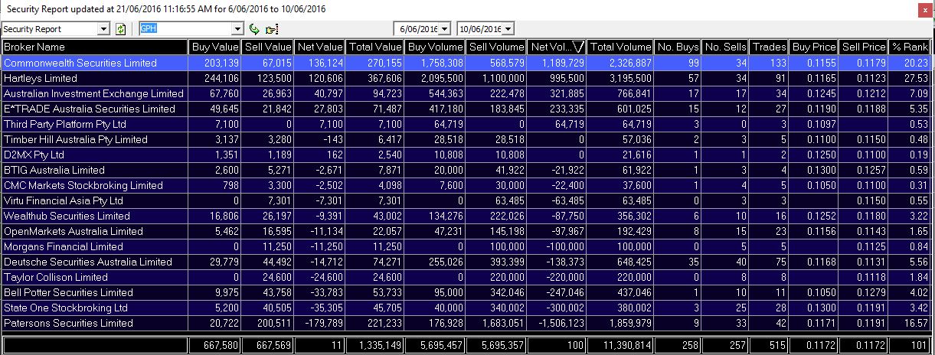Select Taylor Collison Limited row

point(466,277)
